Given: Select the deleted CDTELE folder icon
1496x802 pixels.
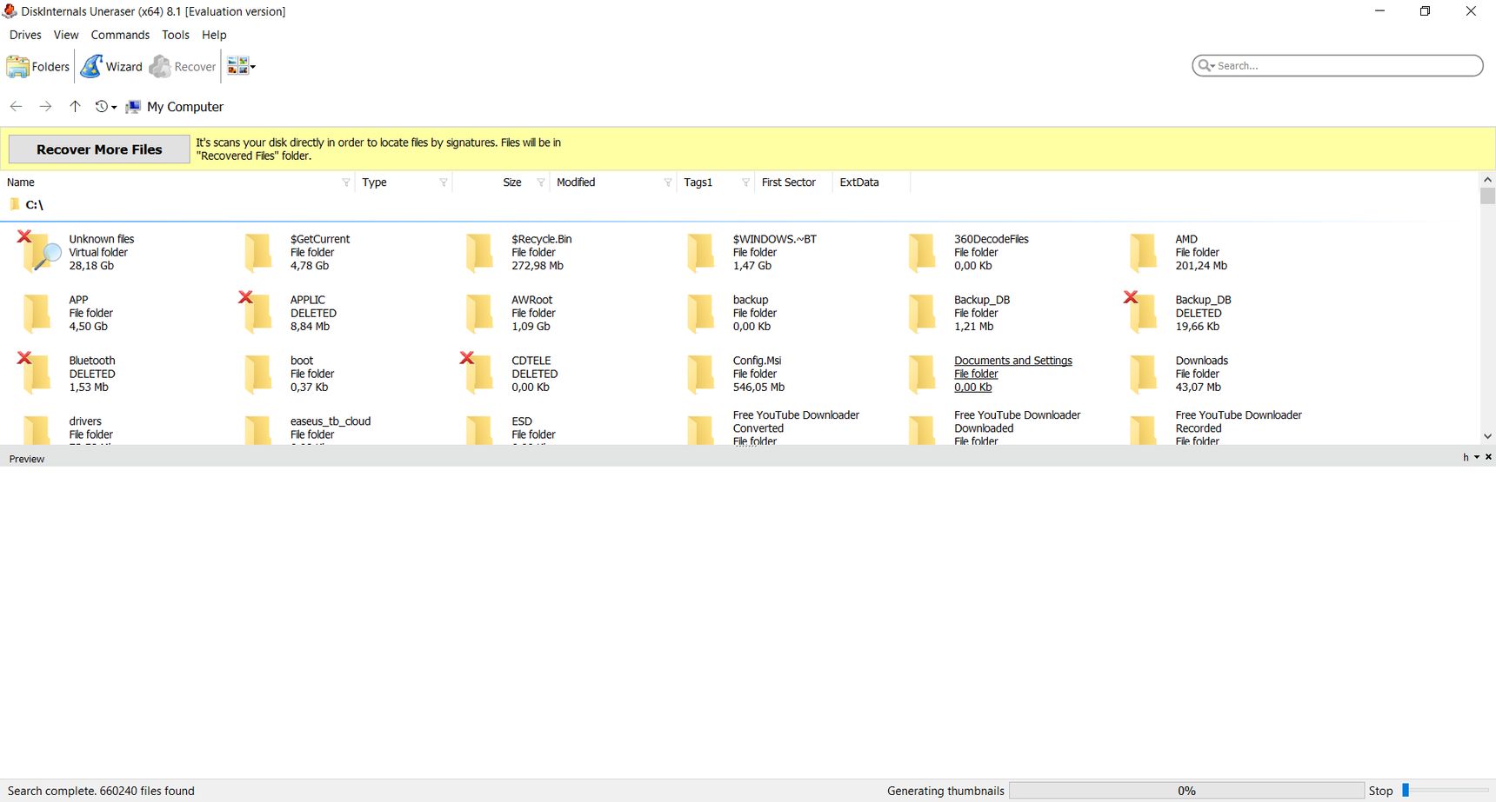Looking at the screenshot, I should (478, 374).
